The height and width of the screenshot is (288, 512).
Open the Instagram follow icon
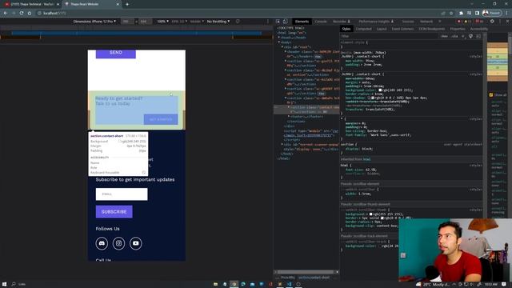click(x=119, y=243)
